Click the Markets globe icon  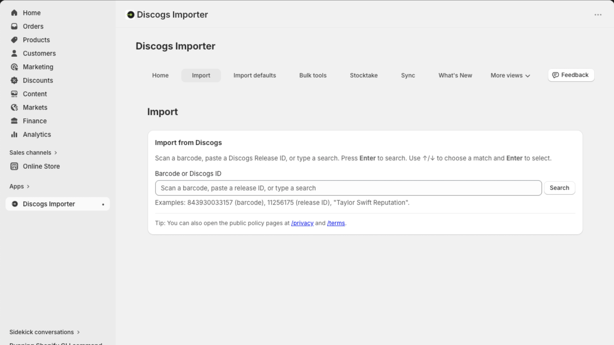[14, 107]
